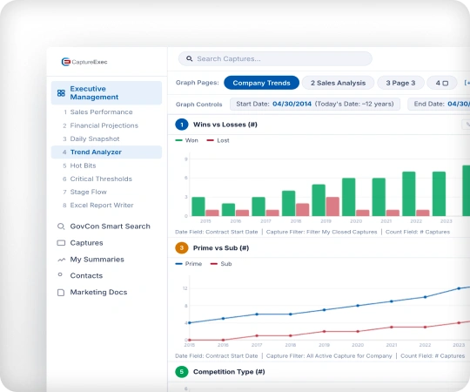Open the Start Date control
The image size is (470, 392).
pos(315,104)
